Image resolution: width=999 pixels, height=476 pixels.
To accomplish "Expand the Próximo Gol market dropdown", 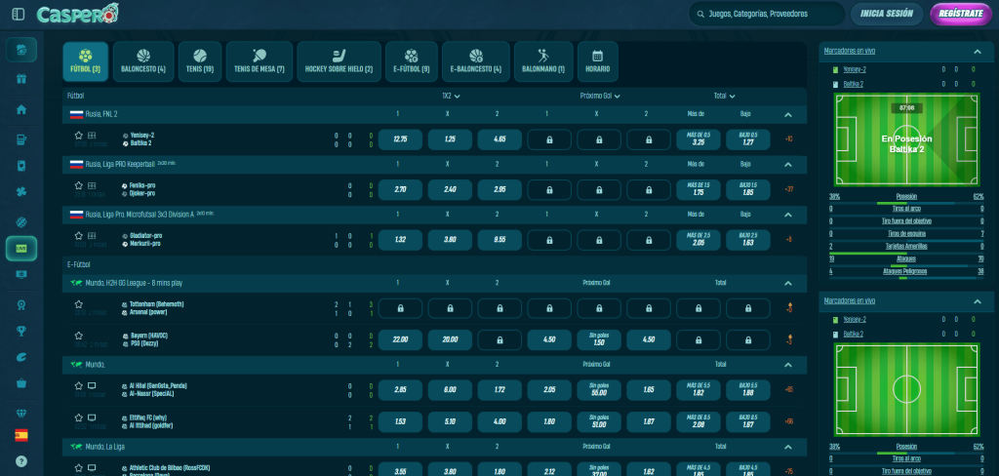I will [x=601, y=97].
